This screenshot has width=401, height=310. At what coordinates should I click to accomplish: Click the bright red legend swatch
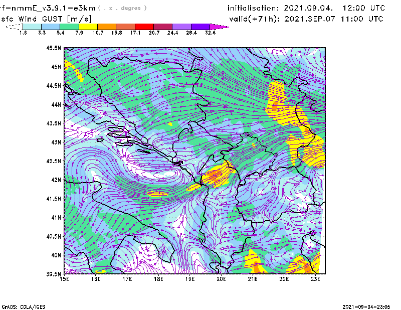pyautogui.click(x=144, y=27)
